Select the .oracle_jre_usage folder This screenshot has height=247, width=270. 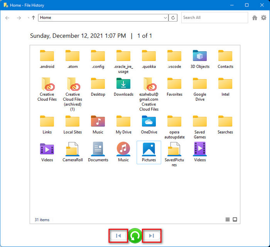pos(123,61)
